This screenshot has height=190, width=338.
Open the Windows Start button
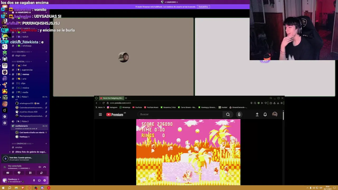tap(3, 188)
